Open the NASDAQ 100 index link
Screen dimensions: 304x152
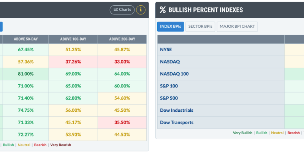[x=174, y=74]
